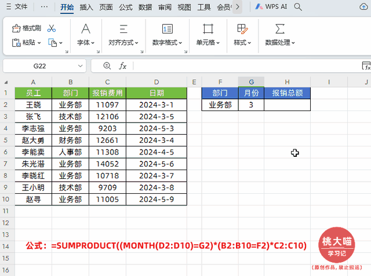The width and height of the screenshot is (371, 276).
Task: Switch to the 开始 ribbon tab
Action: click(x=67, y=7)
